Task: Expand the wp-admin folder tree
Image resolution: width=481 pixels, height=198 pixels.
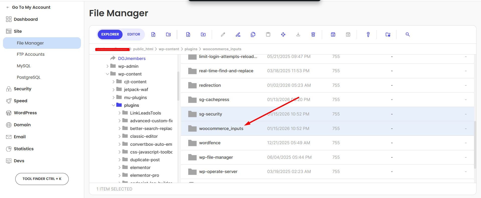Action: (108, 66)
